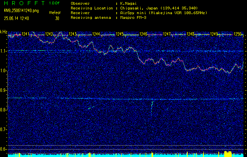The height and width of the screenshot is (157, 247).
Task: Click the HROFFT title text
Action: click(x=24, y=3)
